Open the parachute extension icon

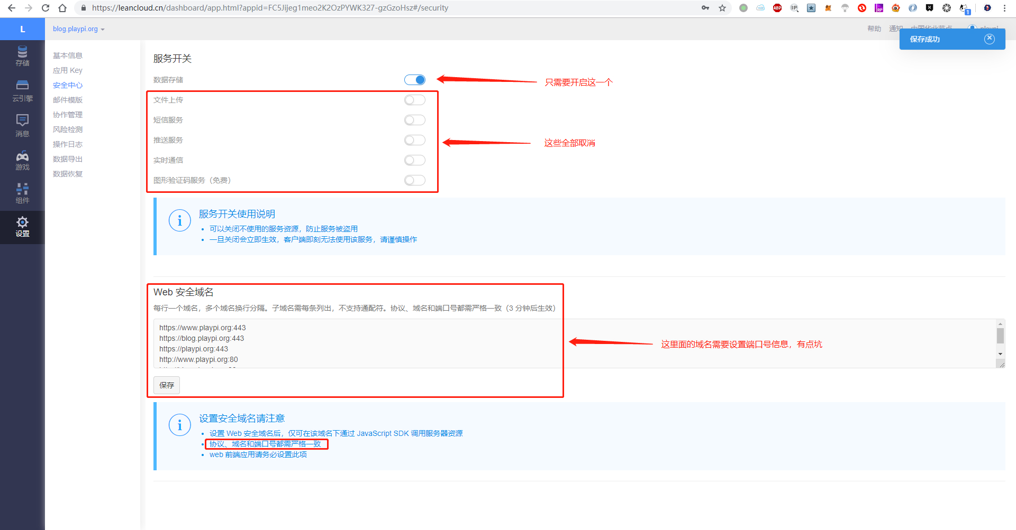[x=845, y=8]
